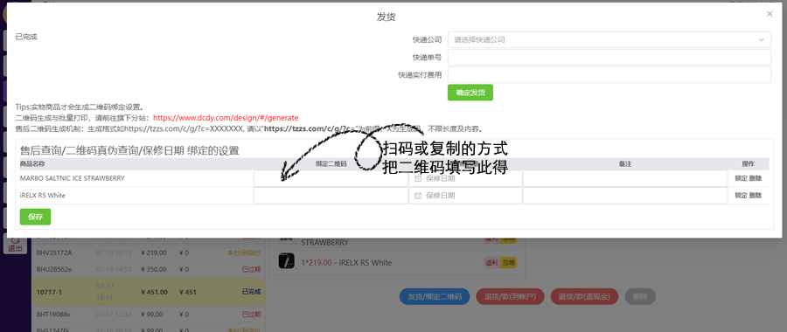787x332 pixels.
Task: Click the 退货/款(到帐户) refund button
Action: coord(510,296)
